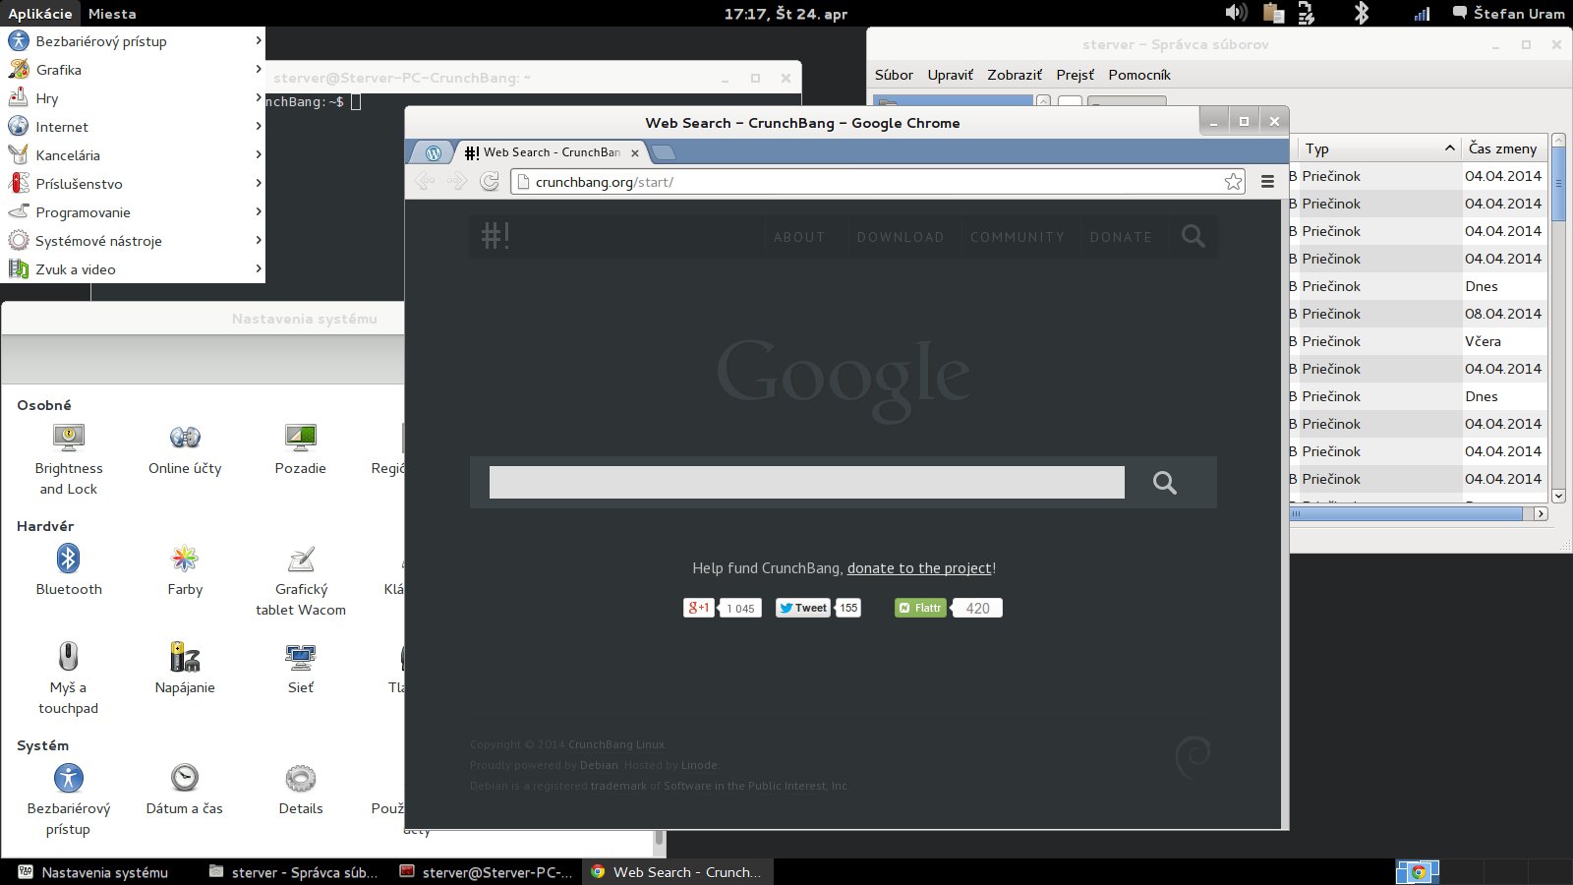Bookmark page with star icon
Image resolution: width=1573 pixels, height=885 pixels.
[1233, 181]
